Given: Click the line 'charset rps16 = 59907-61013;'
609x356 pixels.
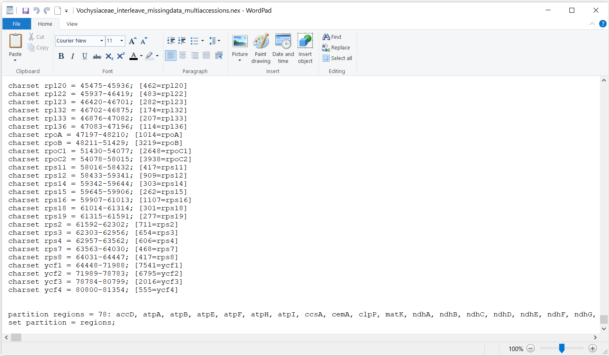Looking at the screenshot, I should (x=71, y=200).
